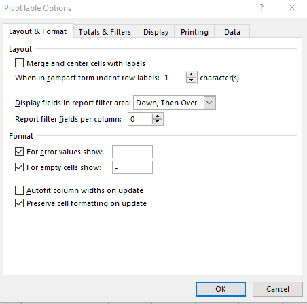Confirm with the OK button
Viewport: 307px width, 304px height.
pyautogui.click(x=221, y=289)
